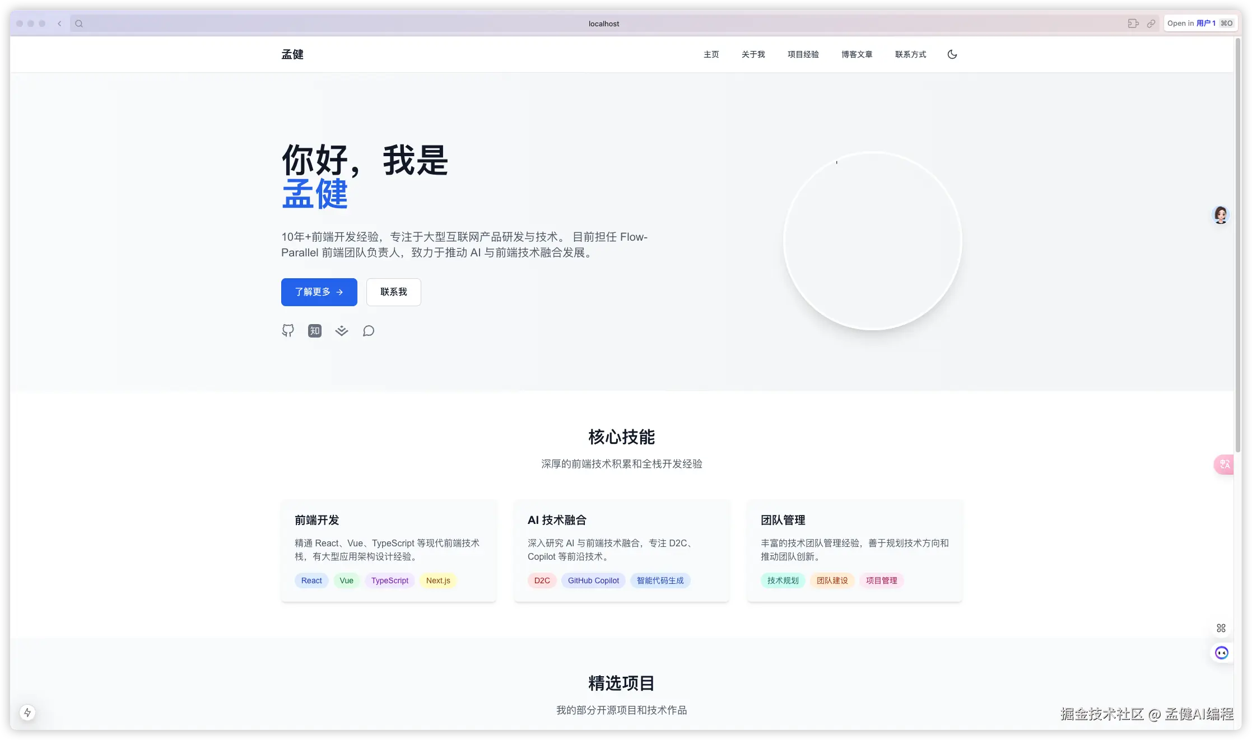Click the lightning bolt icon at bottom left
Image resolution: width=1252 pixels, height=740 pixels.
point(27,713)
